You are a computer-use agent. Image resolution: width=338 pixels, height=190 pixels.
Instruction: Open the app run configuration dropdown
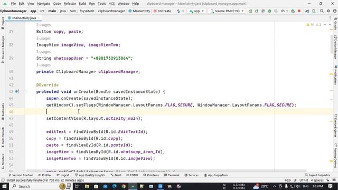[x=196, y=11]
